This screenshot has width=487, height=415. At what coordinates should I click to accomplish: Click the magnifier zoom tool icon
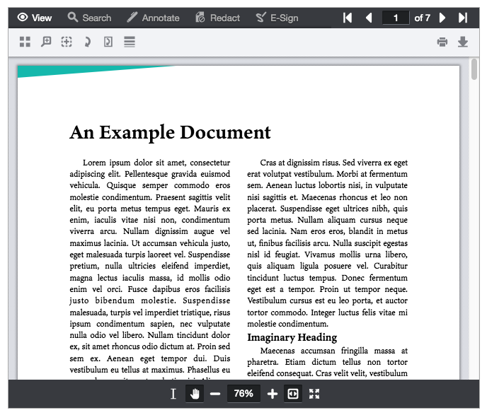click(46, 42)
